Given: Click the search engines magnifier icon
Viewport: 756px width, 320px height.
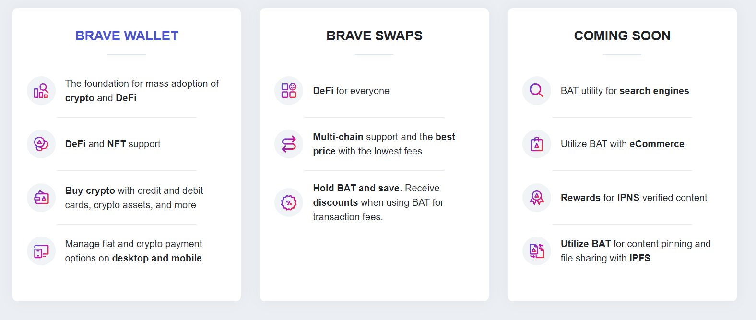Looking at the screenshot, I should point(537,91).
